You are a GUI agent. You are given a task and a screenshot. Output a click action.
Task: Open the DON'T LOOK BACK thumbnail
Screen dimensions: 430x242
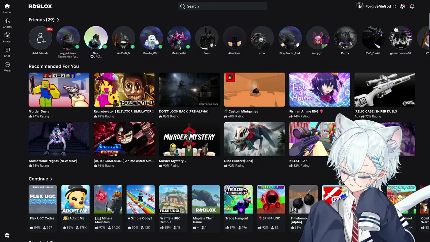(189, 90)
